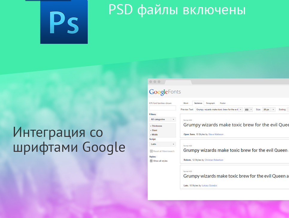Expand the Slant filter
Image resolution: width=289 pixels, height=218 pixels.
[x=154, y=130]
